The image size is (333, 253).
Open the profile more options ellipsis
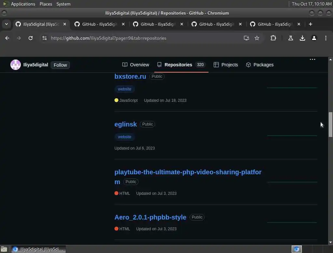coord(313,60)
